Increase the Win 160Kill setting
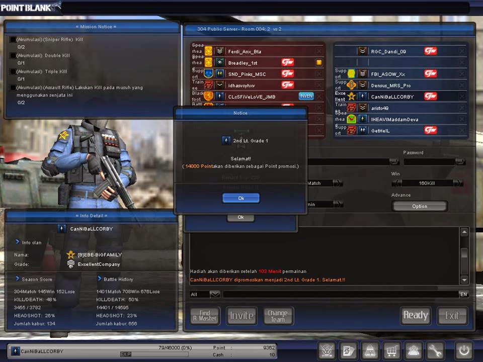 [x=458, y=183]
